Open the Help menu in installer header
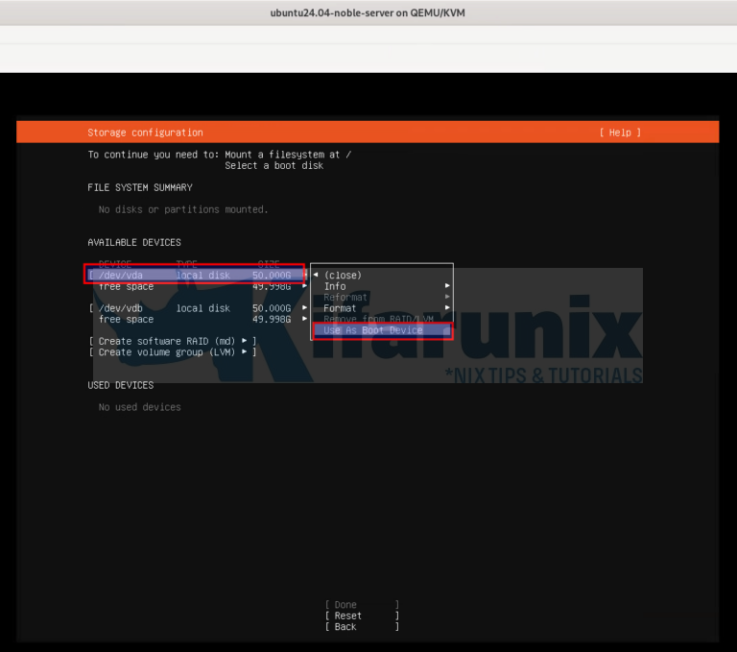This screenshot has width=737, height=652. (620, 133)
